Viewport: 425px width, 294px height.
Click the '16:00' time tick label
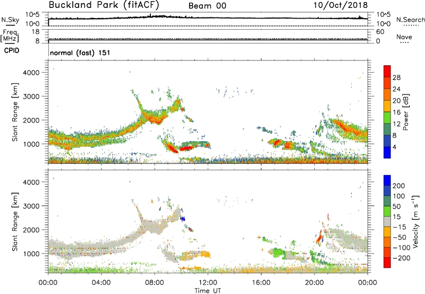(x=261, y=283)
